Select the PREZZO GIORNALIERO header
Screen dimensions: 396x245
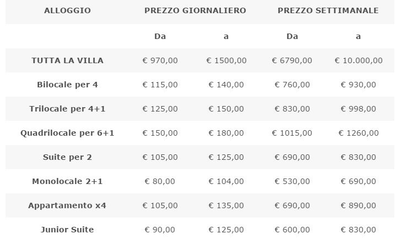(195, 10)
